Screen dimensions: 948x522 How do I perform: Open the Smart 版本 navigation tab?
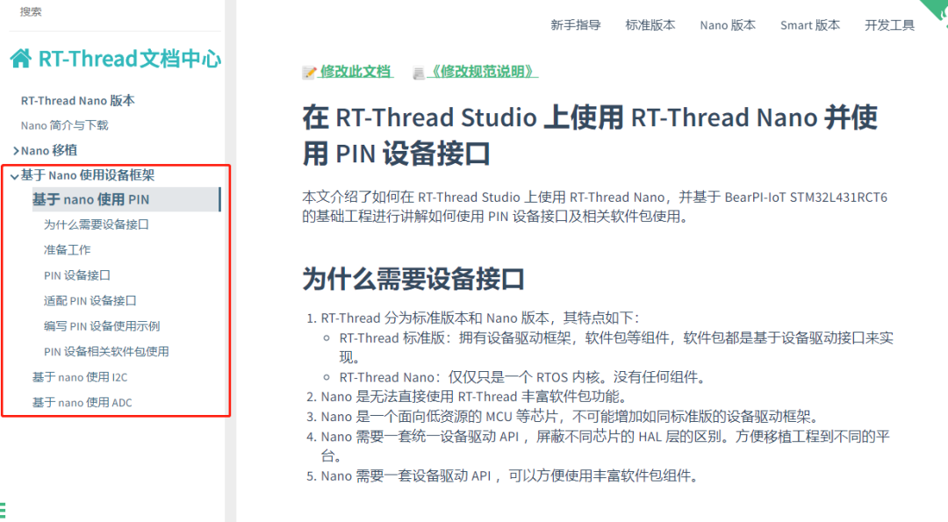[809, 25]
